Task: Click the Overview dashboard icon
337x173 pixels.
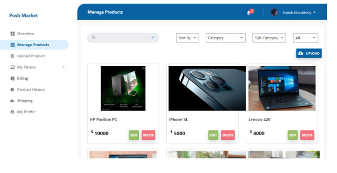Action: [12, 34]
